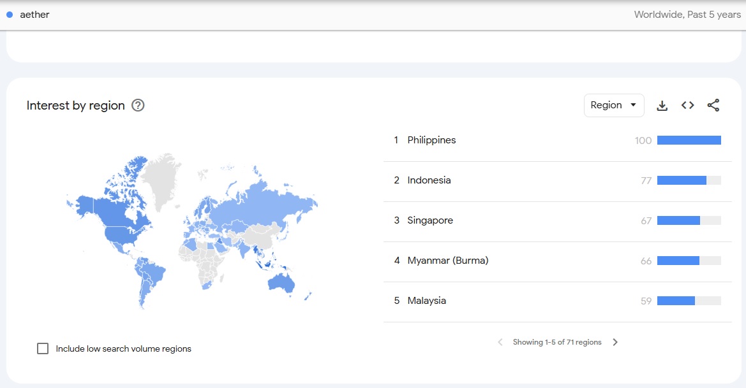Select Malaysia in the region list
The width and height of the screenshot is (746, 388).
pyautogui.click(x=427, y=301)
